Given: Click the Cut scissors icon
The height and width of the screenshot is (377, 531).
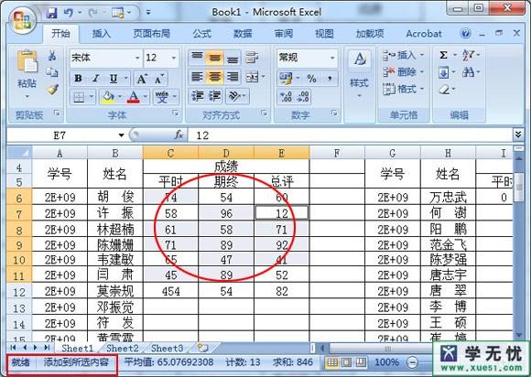Looking at the screenshot, I should click(52, 56).
